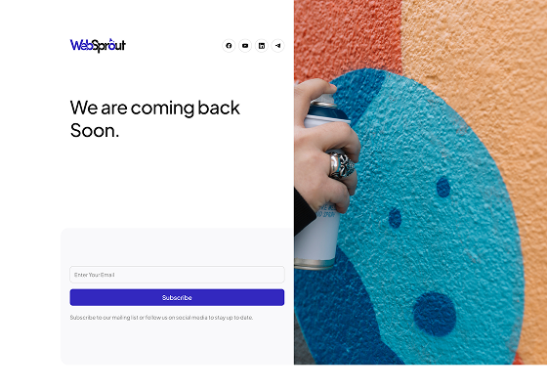
Task: Click the WebSprout logo
Action: click(x=98, y=45)
